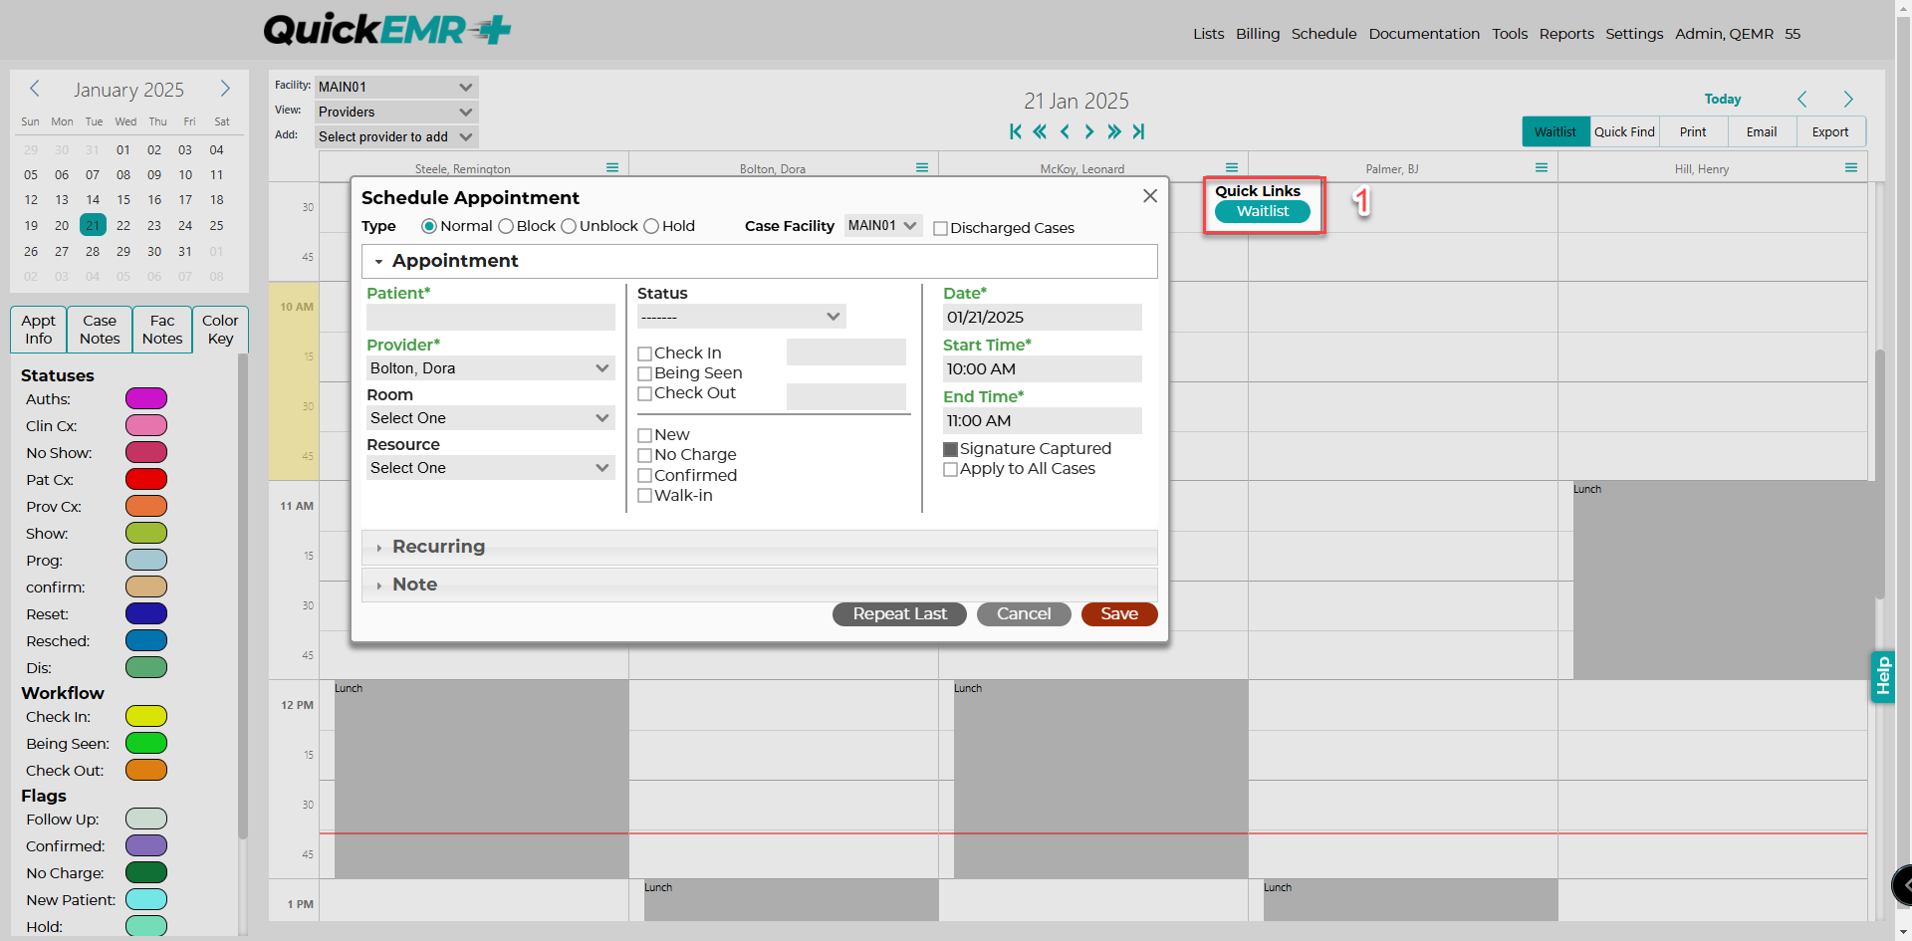Click the QuickEMR logo

[387, 30]
